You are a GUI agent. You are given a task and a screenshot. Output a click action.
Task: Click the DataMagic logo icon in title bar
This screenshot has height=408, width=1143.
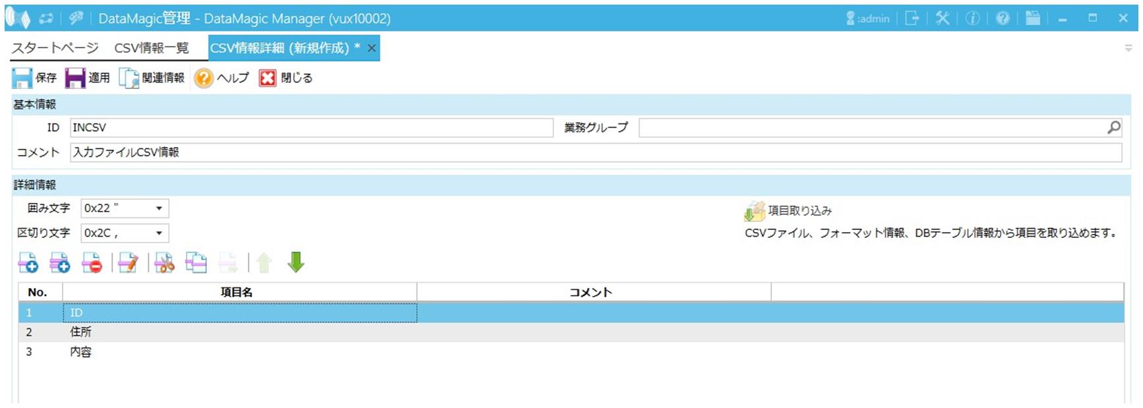pos(18,18)
